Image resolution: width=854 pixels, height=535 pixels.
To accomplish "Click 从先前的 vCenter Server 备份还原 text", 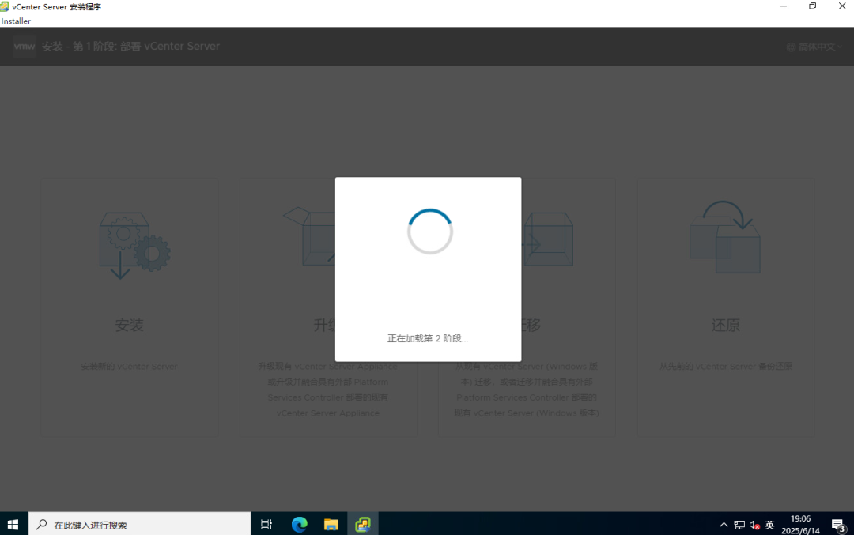I will pos(725,367).
